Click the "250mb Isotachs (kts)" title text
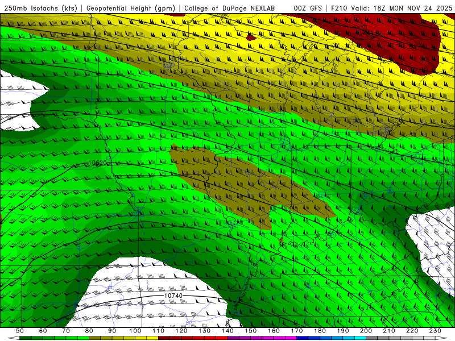 (x=41, y=8)
